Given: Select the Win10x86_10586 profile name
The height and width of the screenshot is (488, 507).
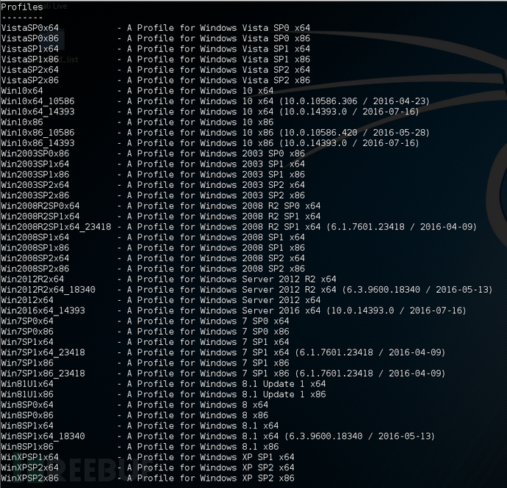Looking at the screenshot, I should 37,133.
